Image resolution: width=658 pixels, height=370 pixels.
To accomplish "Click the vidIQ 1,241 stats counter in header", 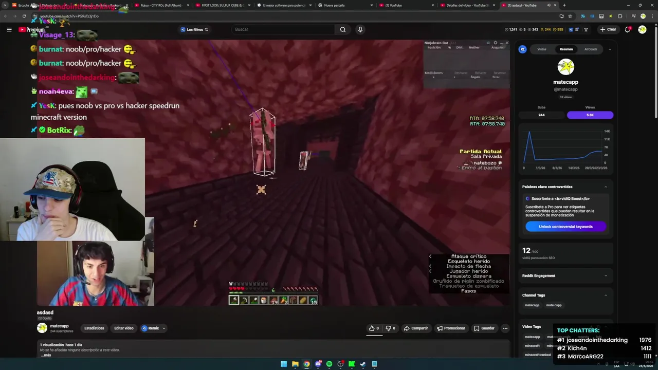I will pos(513,29).
